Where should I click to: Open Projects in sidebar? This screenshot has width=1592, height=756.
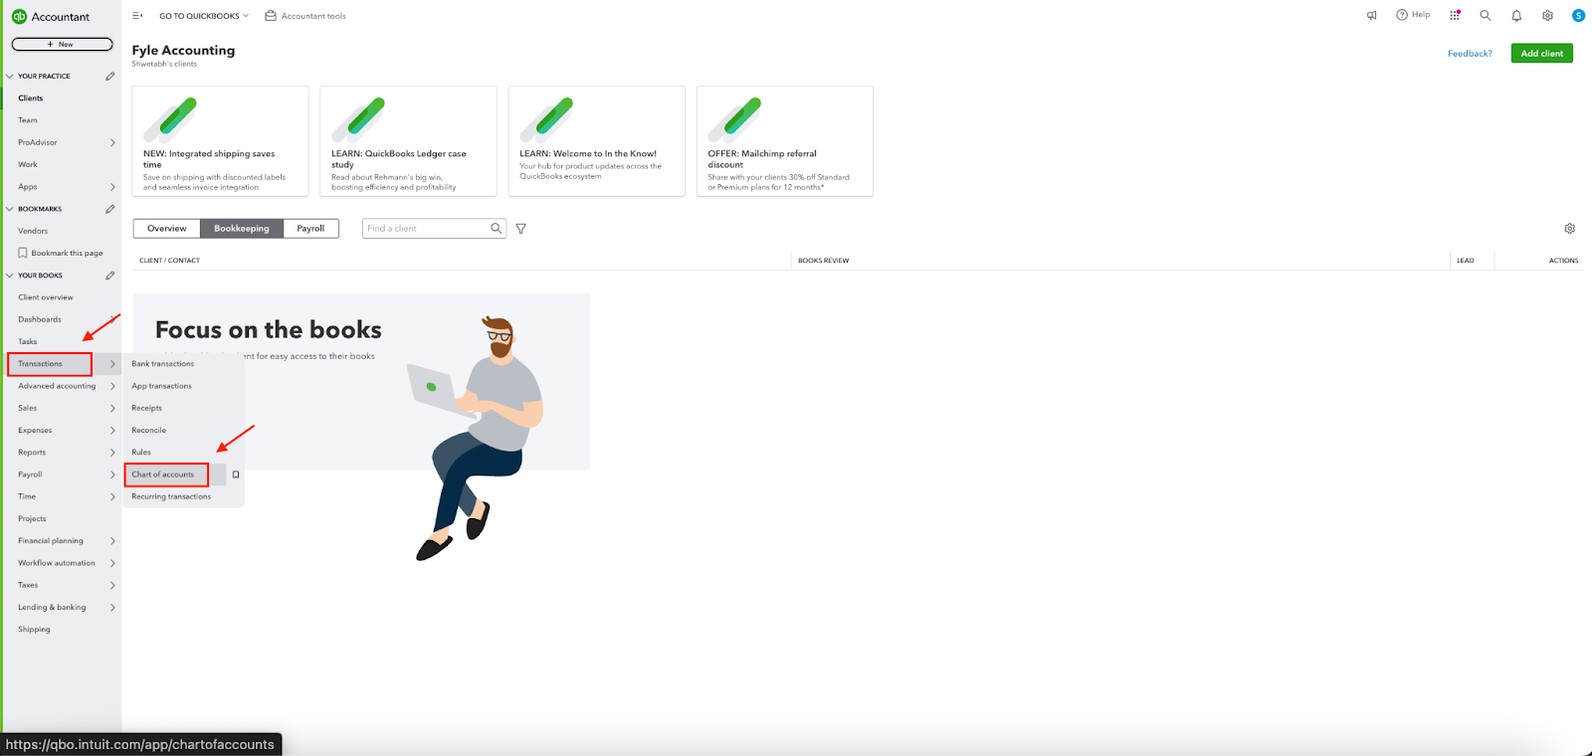coord(32,519)
